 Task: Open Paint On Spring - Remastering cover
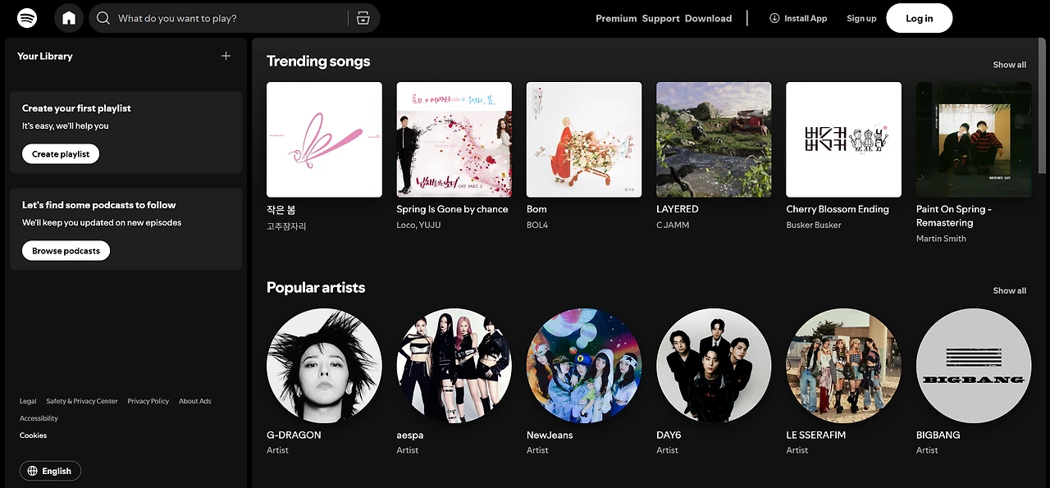click(x=974, y=139)
